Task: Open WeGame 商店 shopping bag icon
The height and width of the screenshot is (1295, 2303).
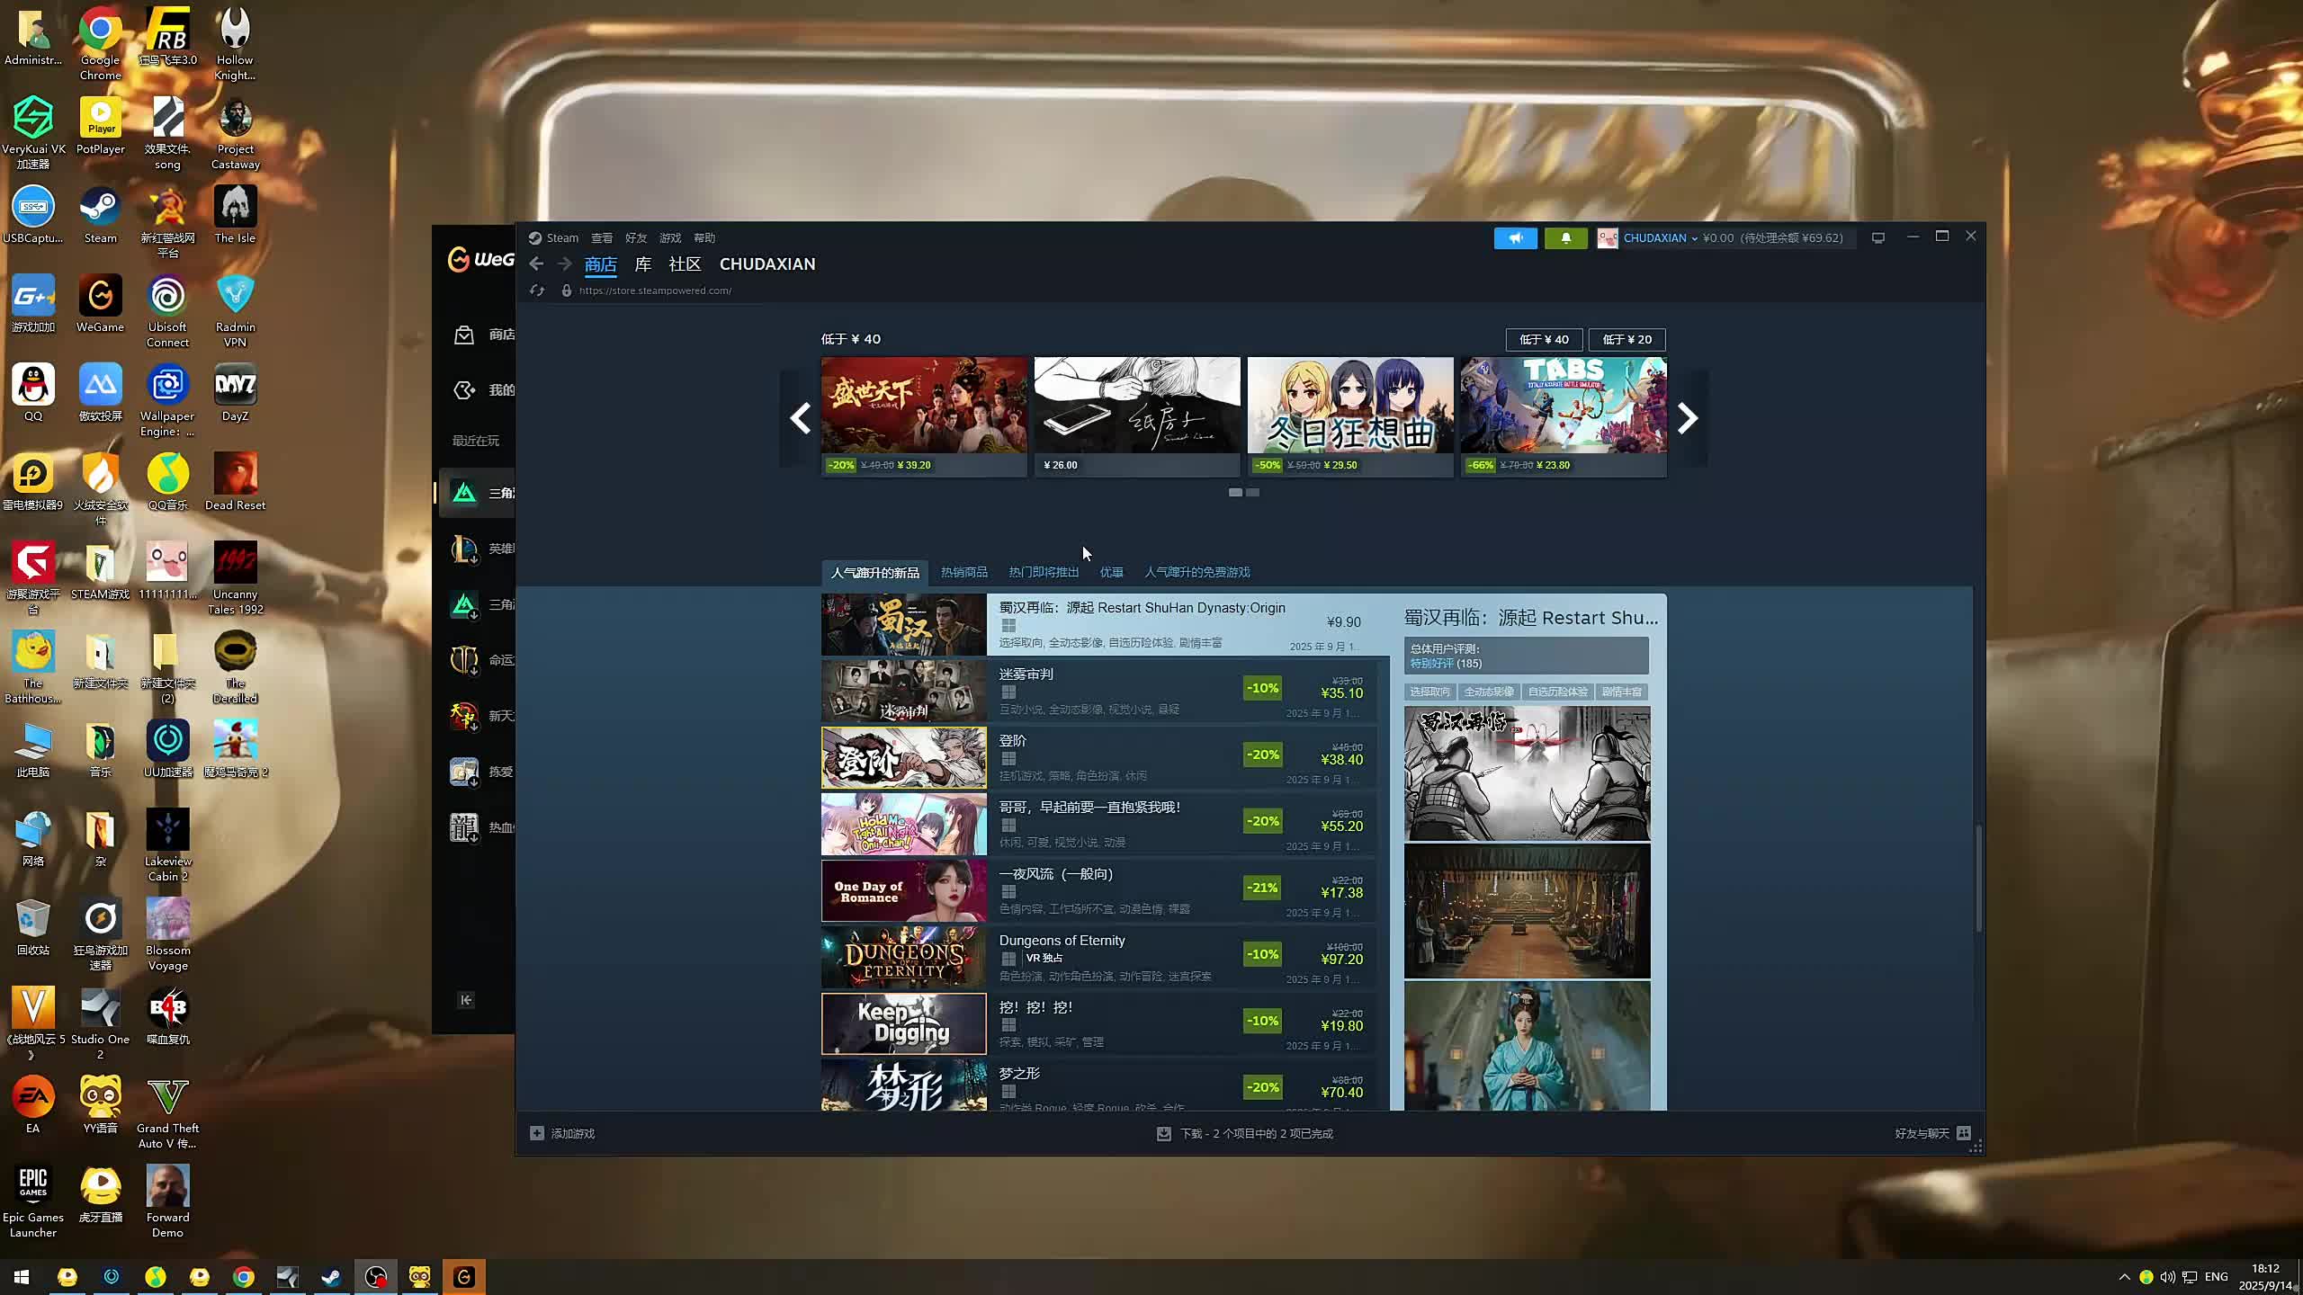Action: 464,335
